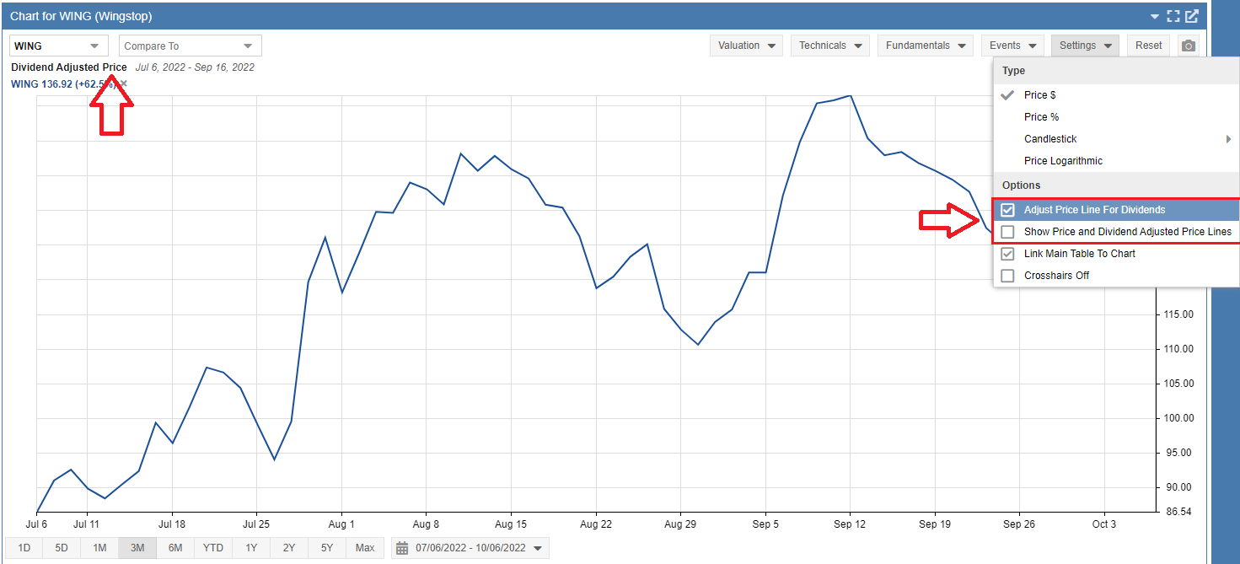Expand the chart to full screen

(x=1173, y=17)
